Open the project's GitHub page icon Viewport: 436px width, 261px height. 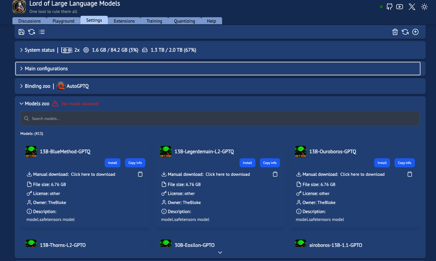389,6
